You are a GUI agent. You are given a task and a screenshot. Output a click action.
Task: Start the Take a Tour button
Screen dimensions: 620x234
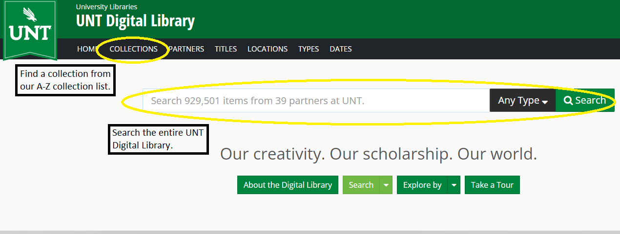coord(492,185)
